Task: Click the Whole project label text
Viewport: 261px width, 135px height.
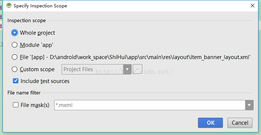Action: (38, 33)
